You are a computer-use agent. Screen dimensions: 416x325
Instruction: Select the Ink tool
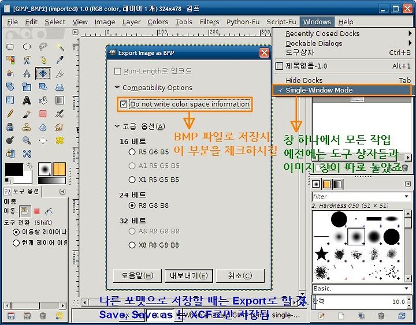point(10,127)
